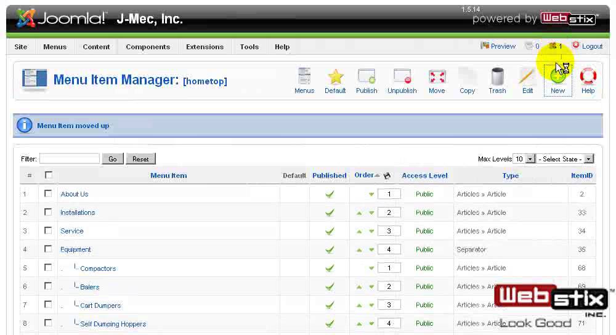Click the Move toolbar icon

[437, 81]
